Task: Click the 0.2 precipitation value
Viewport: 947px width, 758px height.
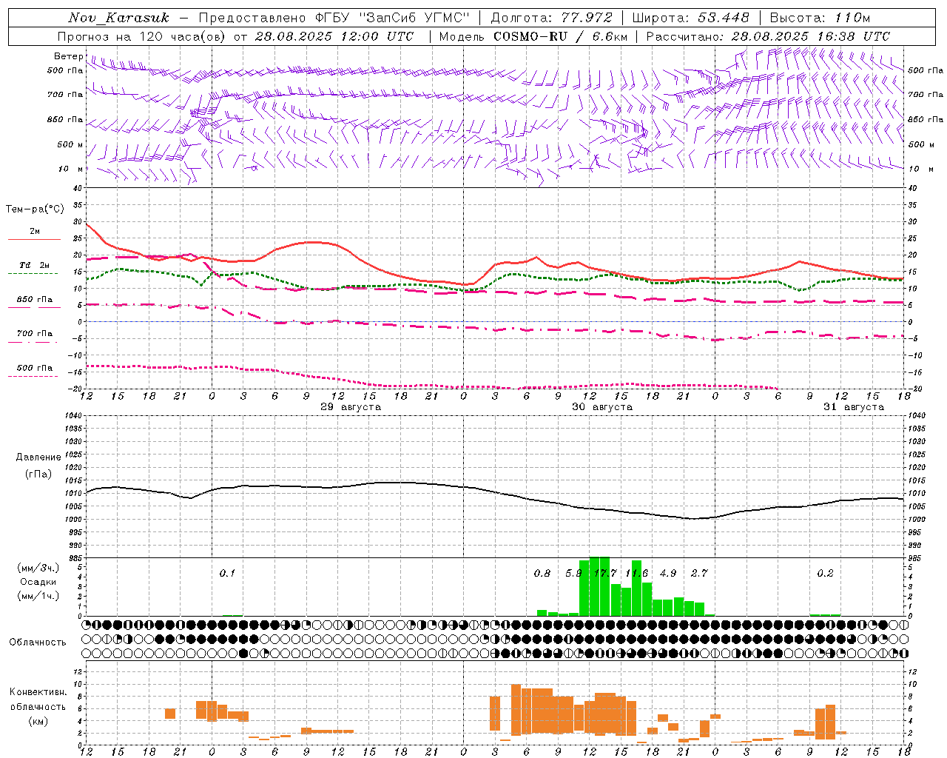Action: click(x=825, y=573)
